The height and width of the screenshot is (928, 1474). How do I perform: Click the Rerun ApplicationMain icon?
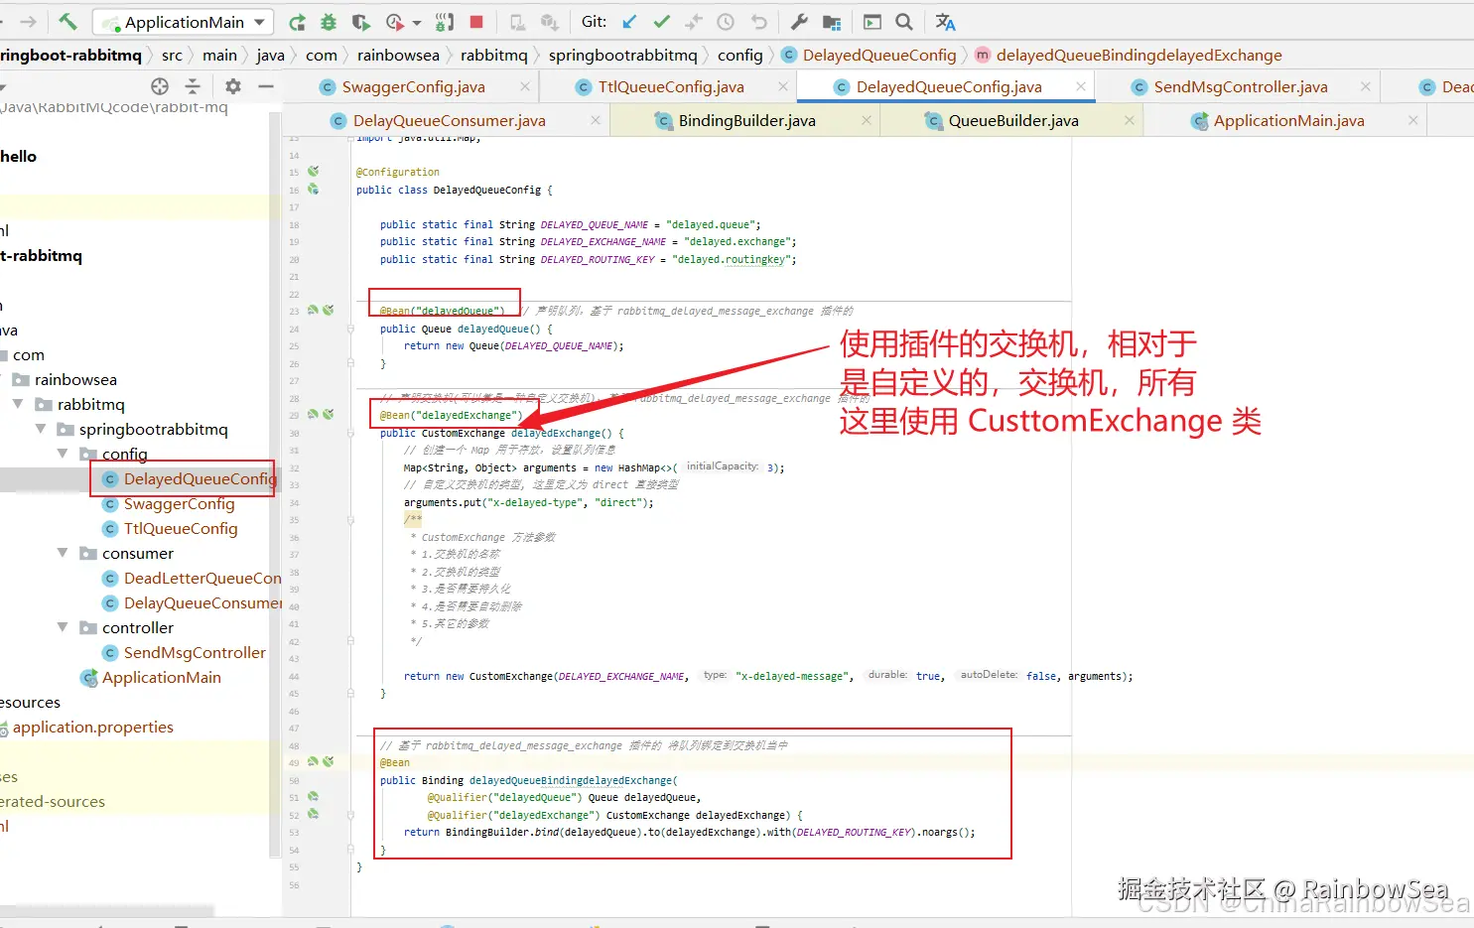click(297, 22)
